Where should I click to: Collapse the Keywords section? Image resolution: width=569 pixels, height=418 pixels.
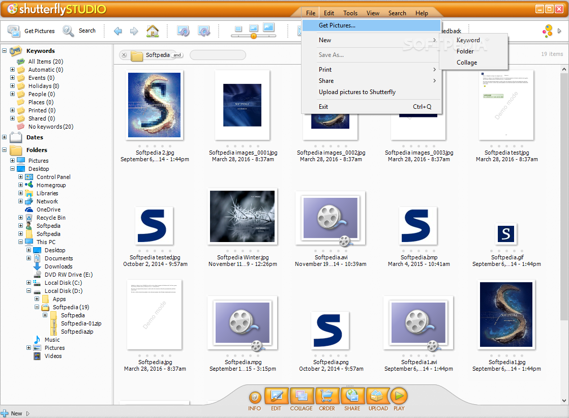(5, 51)
